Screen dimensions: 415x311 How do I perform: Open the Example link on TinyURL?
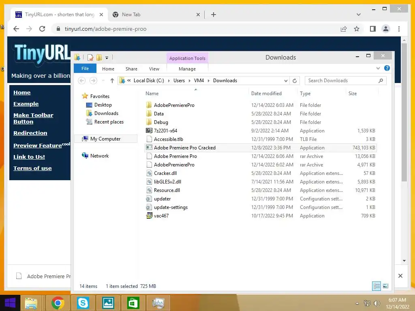[x=26, y=104]
